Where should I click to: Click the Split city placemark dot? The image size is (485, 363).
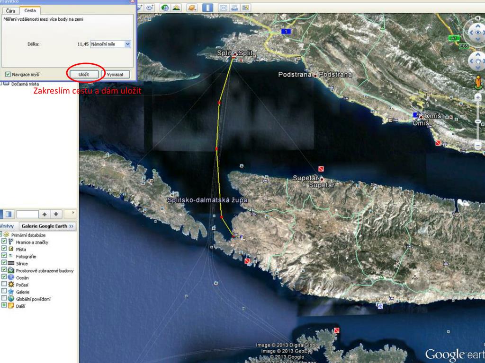click(235, 55)
